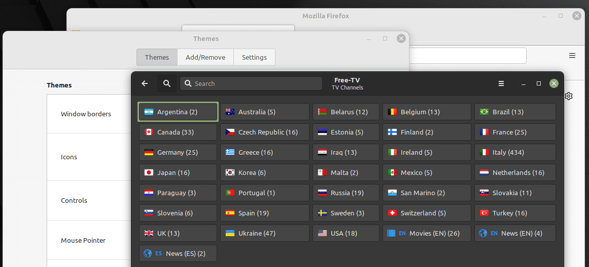Click the gear icon in Firefox page

coord(569,96)
